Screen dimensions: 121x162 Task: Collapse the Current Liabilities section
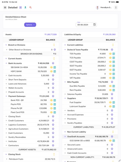[65, 45]
